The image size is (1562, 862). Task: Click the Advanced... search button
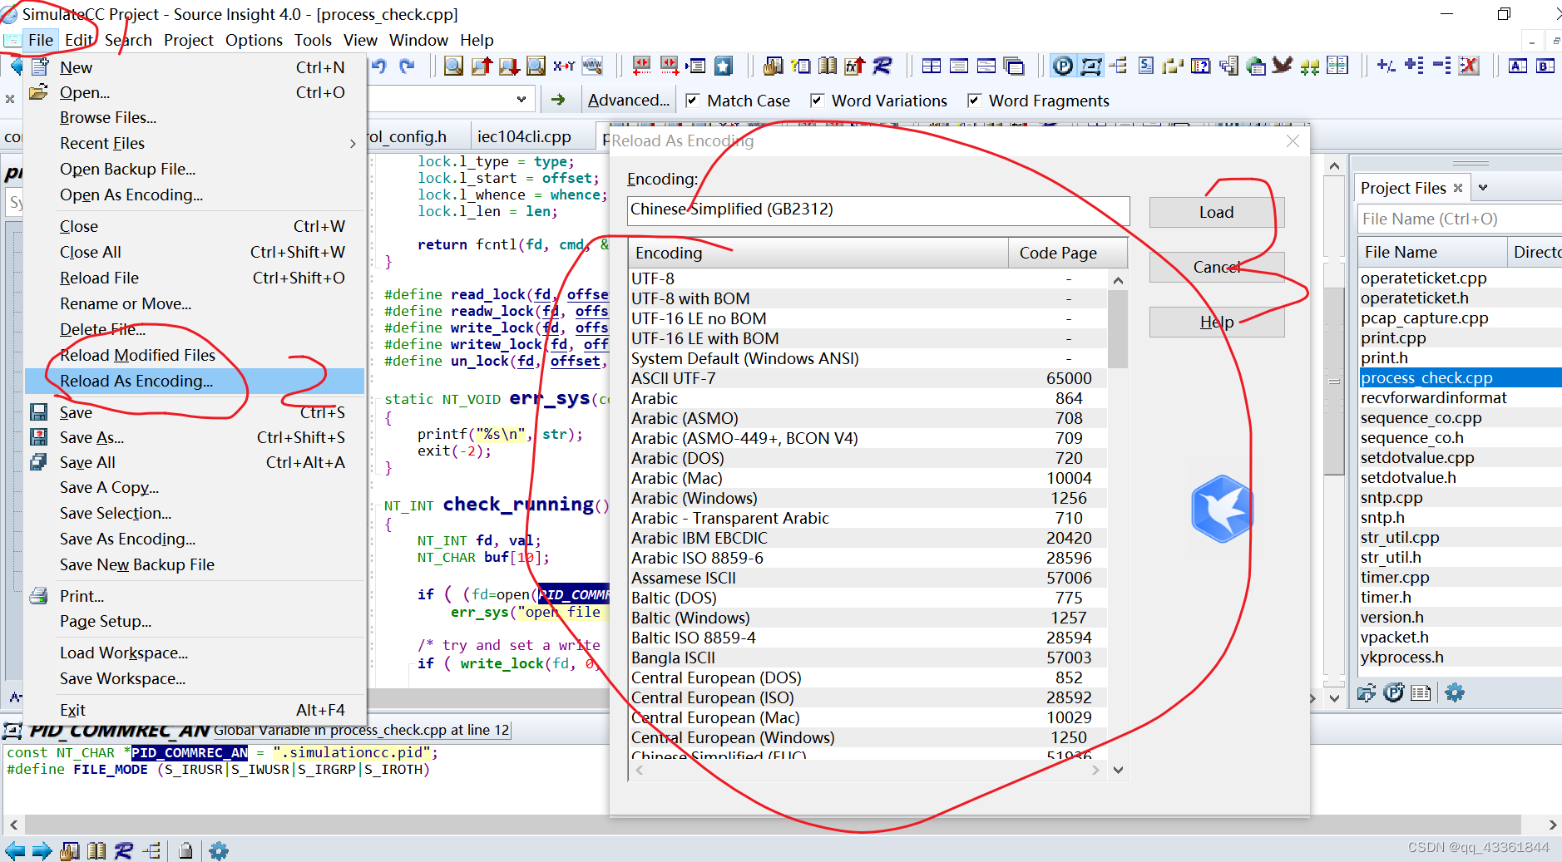pos(628,101)
